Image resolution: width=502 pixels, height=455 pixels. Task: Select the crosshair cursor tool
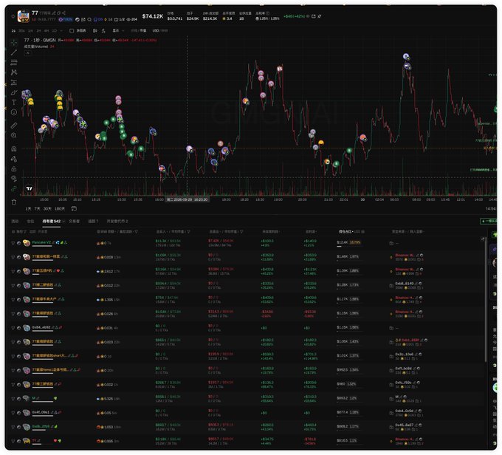tap(14, 42)
